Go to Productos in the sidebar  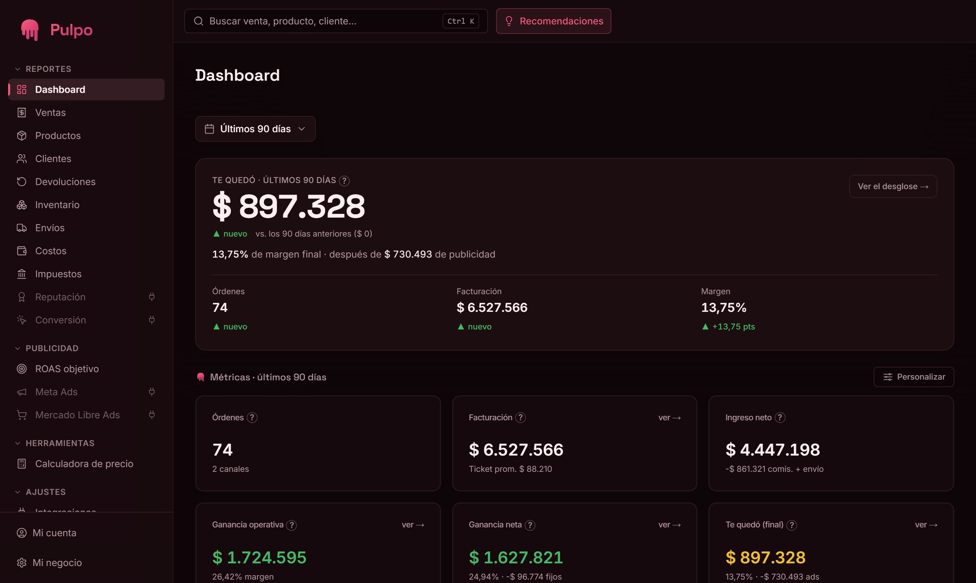coord(86,136)
